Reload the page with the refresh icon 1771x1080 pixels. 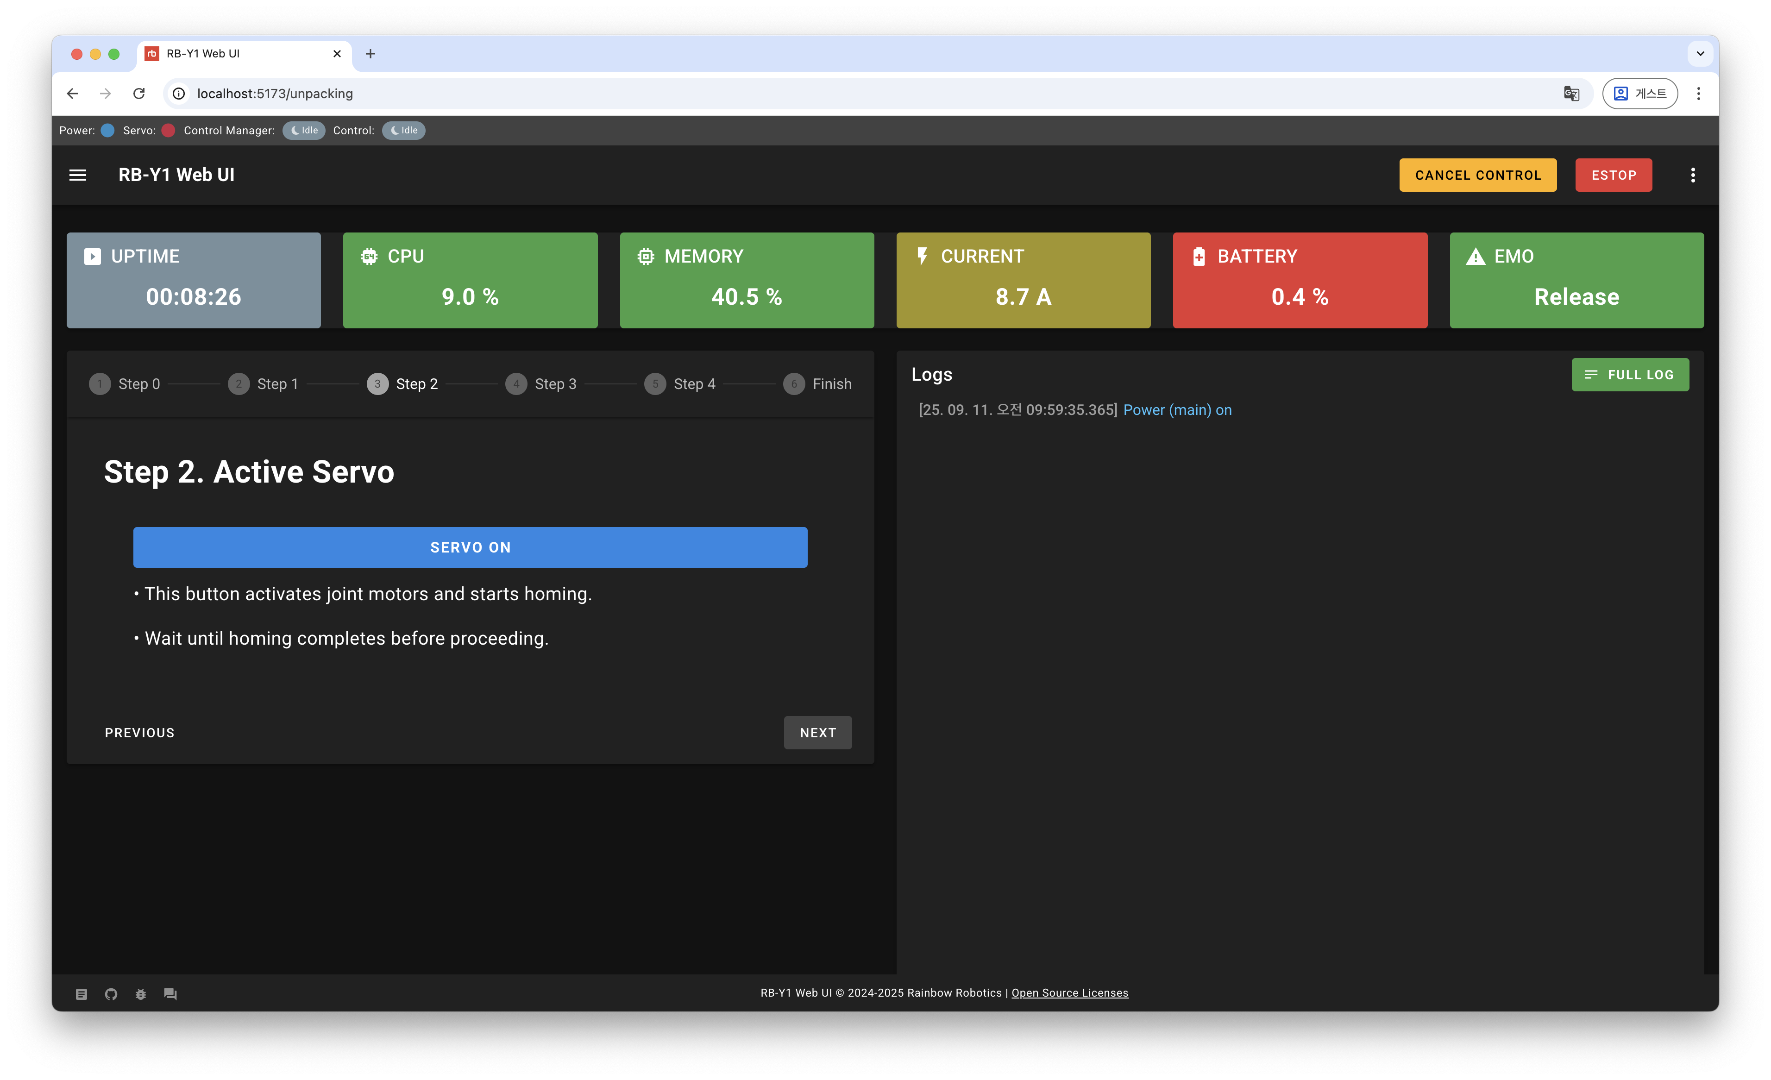(139, 94)
